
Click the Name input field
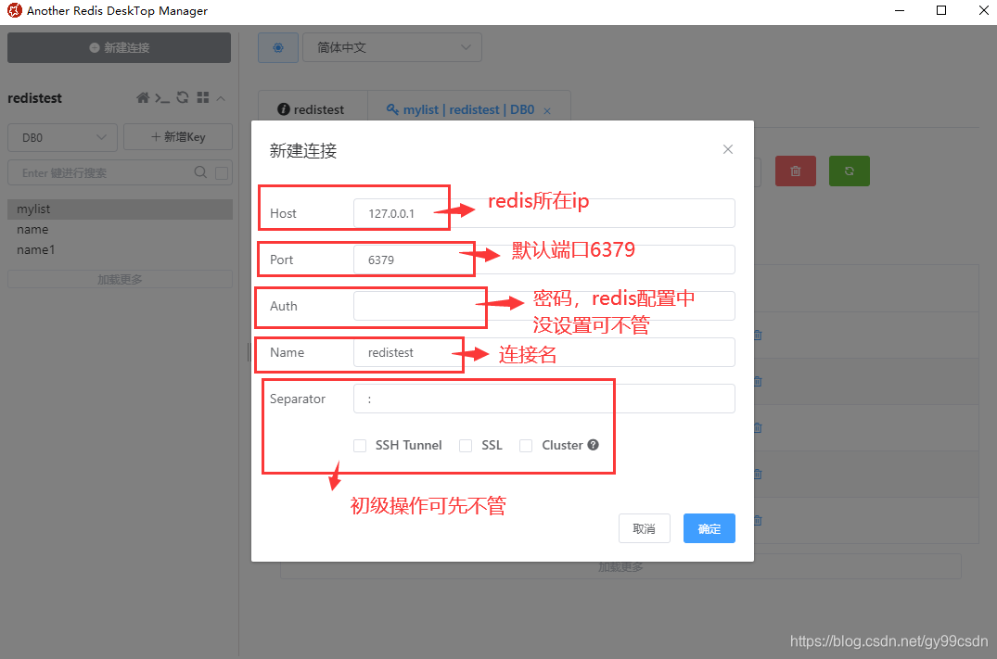(544, 352)
